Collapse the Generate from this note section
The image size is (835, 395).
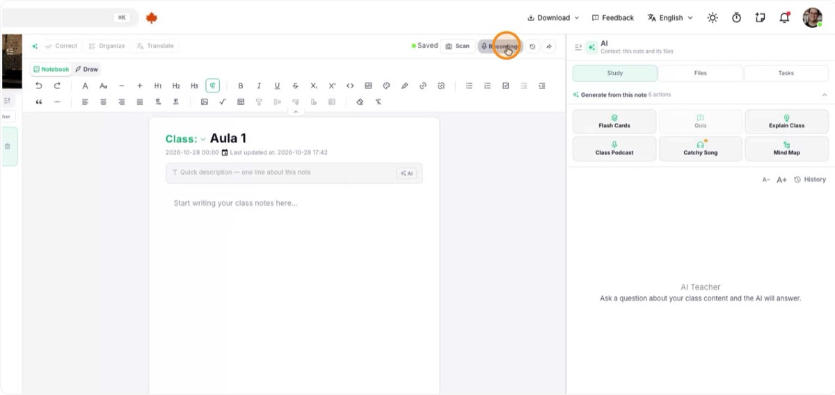click(825, 95)
